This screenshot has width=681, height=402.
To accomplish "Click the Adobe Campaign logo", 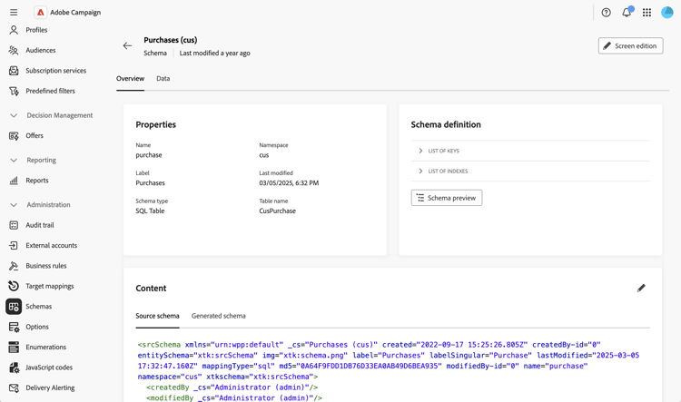I will click(x=41, y=13).
